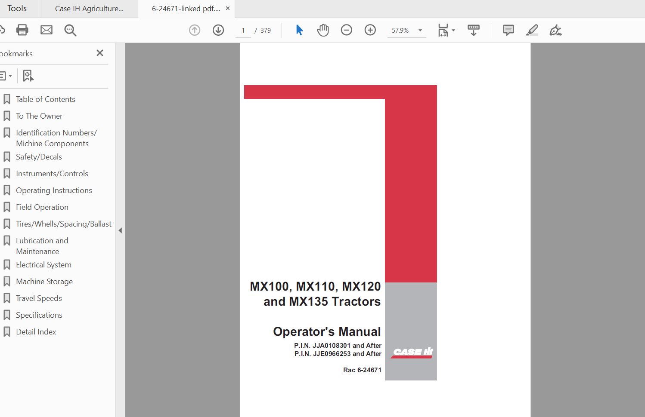Click the email envelope icon

coord(47,30)
